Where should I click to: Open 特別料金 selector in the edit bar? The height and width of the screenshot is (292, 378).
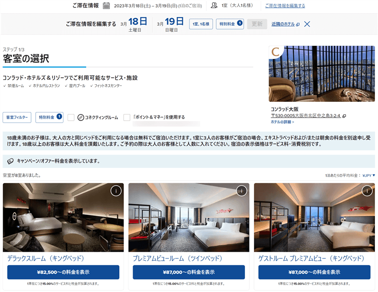coord(230,24)
